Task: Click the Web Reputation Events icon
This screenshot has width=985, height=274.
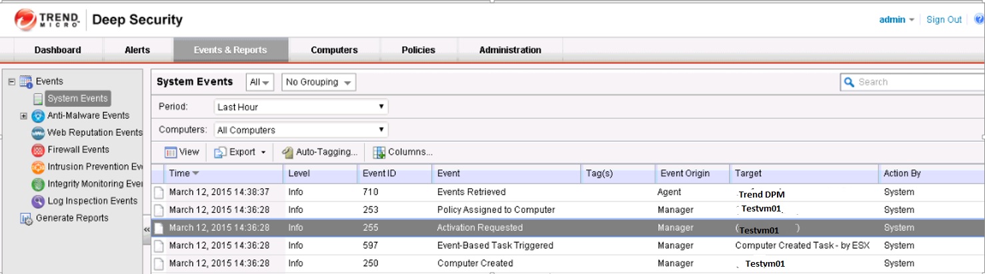Action: [38, 133]
